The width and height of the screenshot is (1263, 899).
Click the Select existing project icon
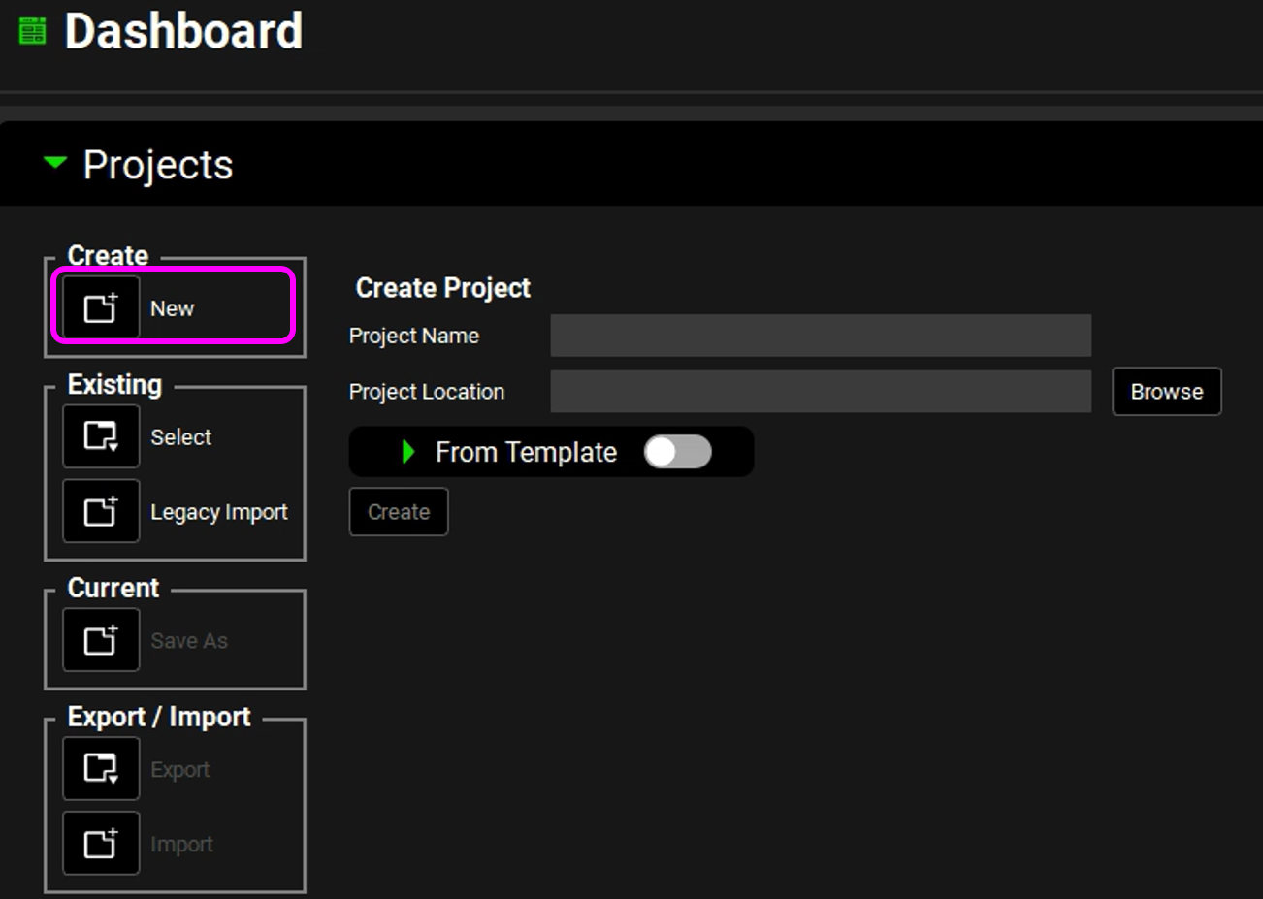coord(101,436)
